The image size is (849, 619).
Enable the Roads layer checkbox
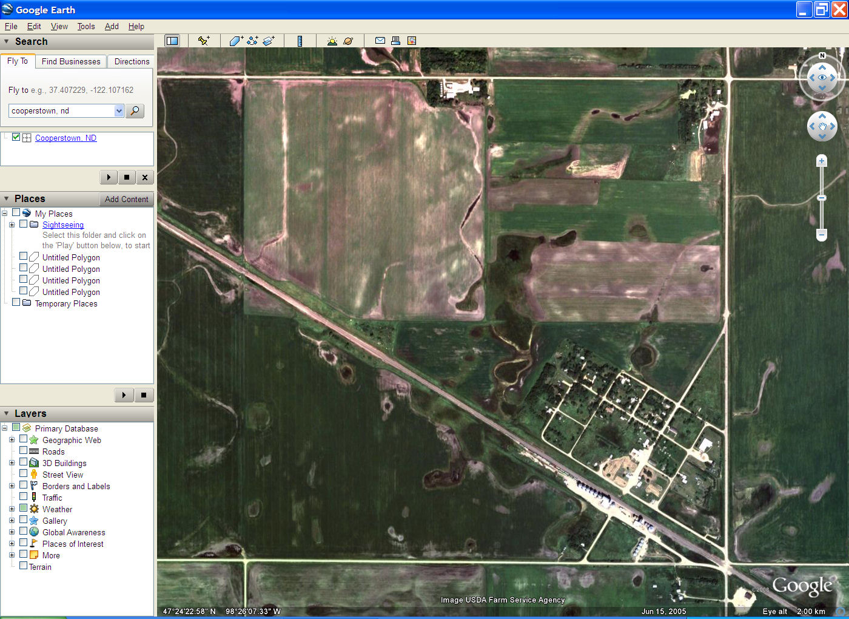[x=23, y=450]
